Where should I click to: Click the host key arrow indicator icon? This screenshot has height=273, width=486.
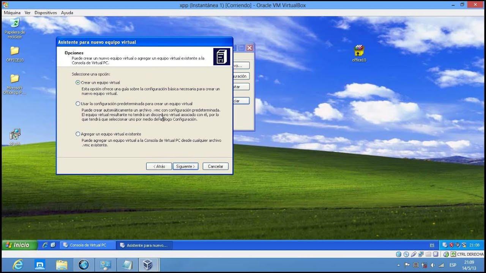(x=454, y=254)
